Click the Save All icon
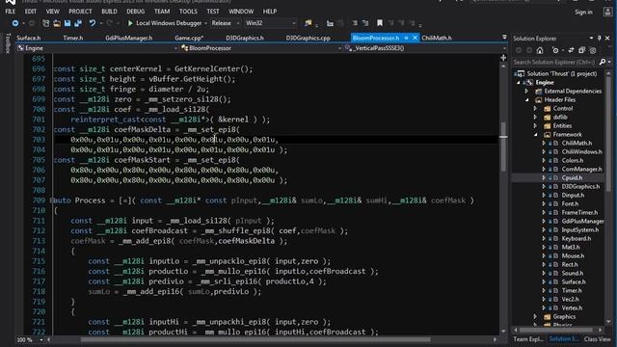Image resolution: width=617 pixels, height=347 pixels. pos(78,23)
